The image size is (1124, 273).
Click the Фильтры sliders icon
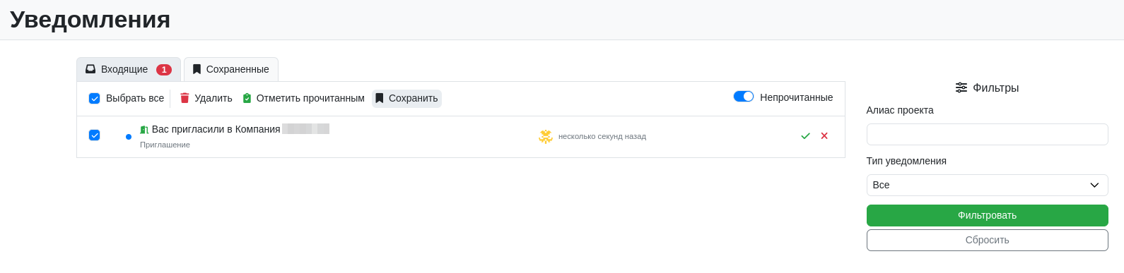click(x=961, y=87)
